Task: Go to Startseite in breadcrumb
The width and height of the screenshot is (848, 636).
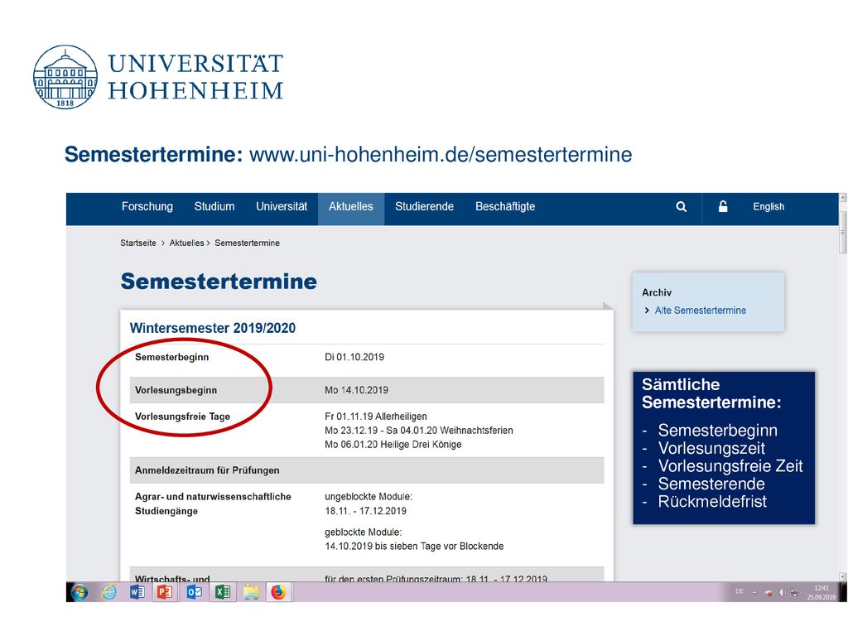Action: click(138, 243)
